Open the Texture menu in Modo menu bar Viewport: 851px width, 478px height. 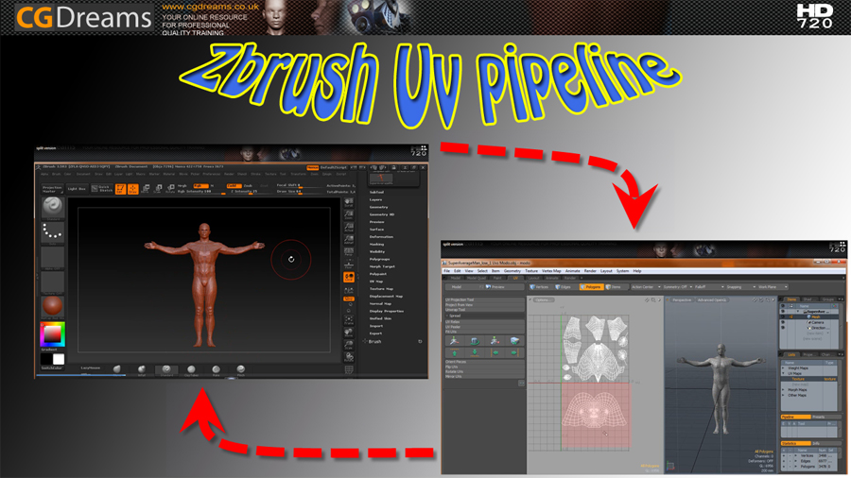[x=531, y=271]
